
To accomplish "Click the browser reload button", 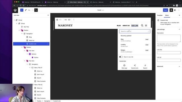I will coord(20,5).
